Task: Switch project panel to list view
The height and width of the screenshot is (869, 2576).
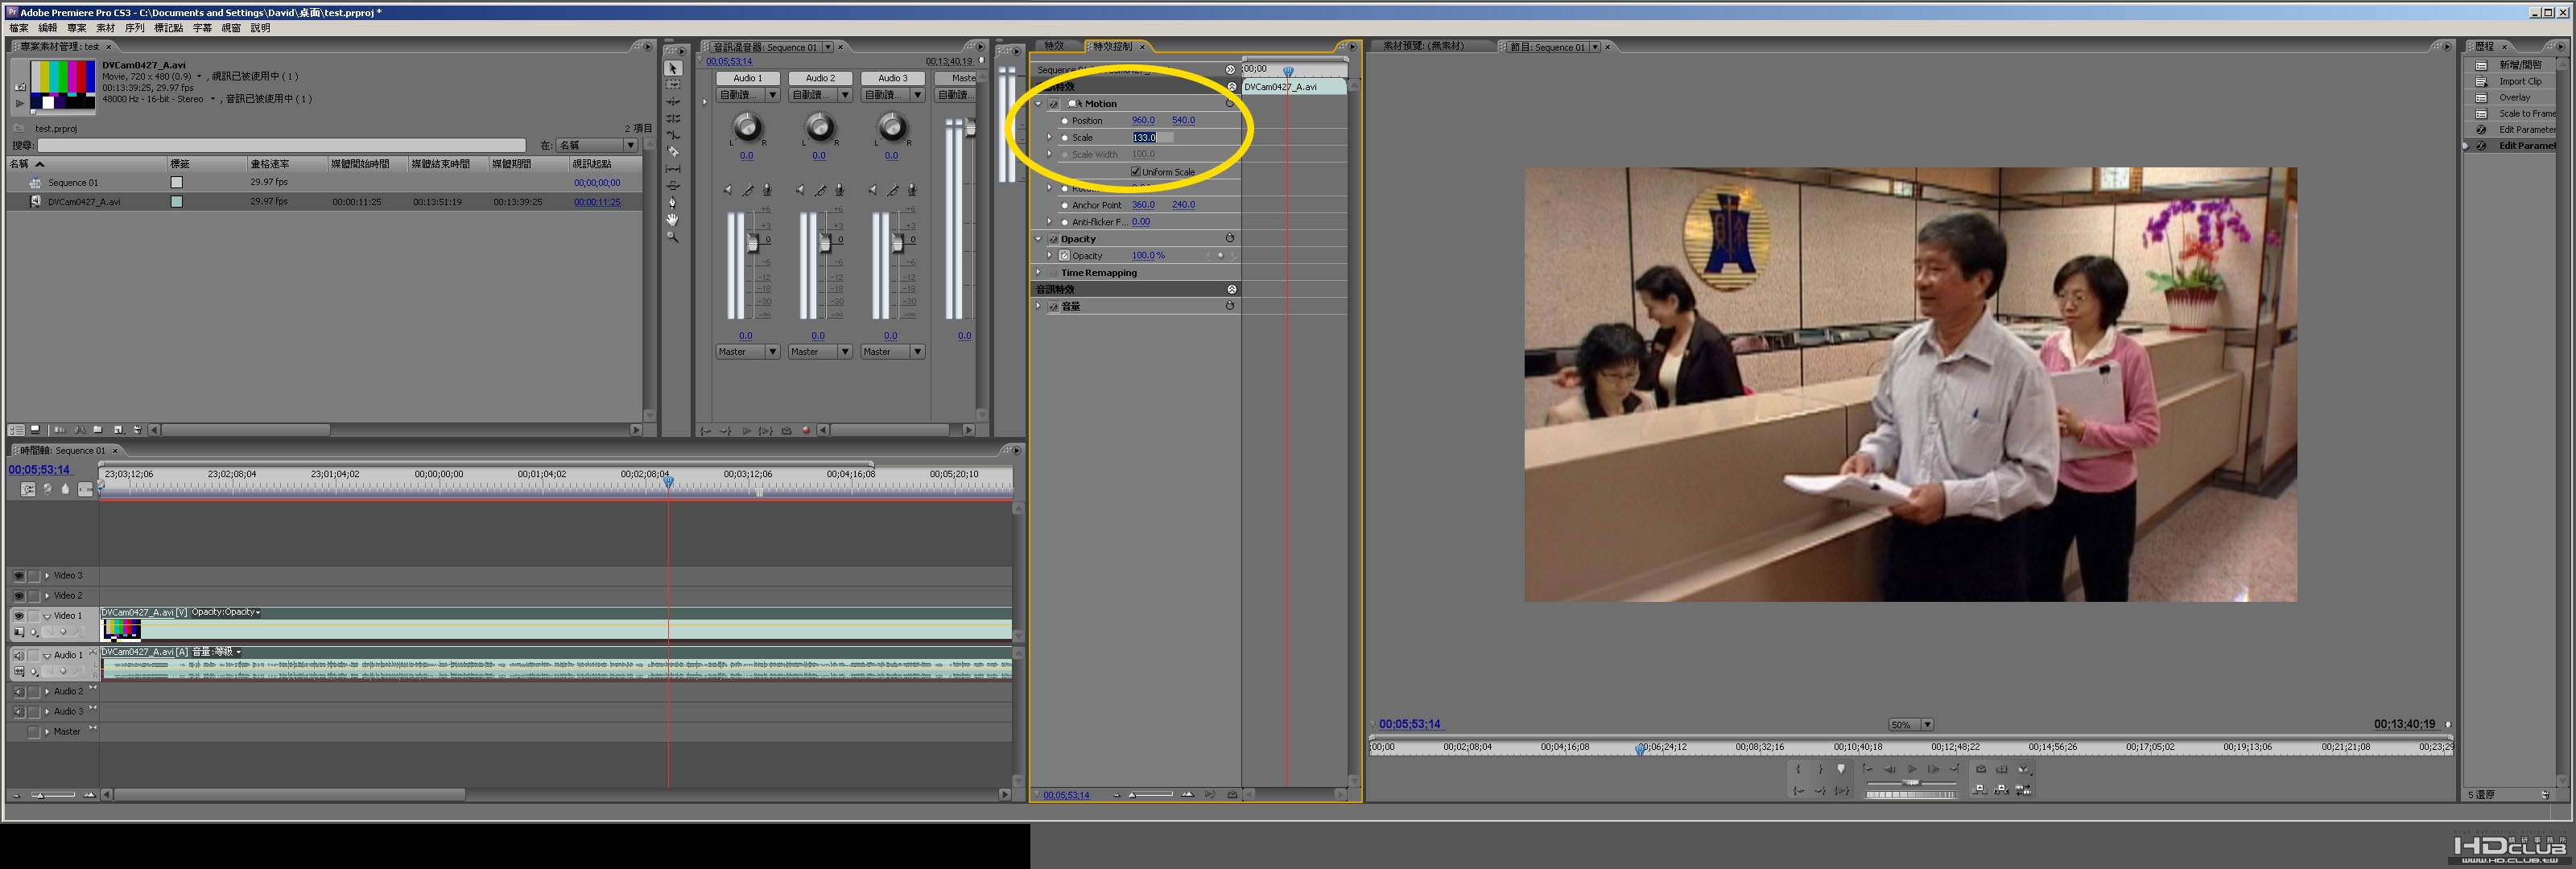Action: 17,430
